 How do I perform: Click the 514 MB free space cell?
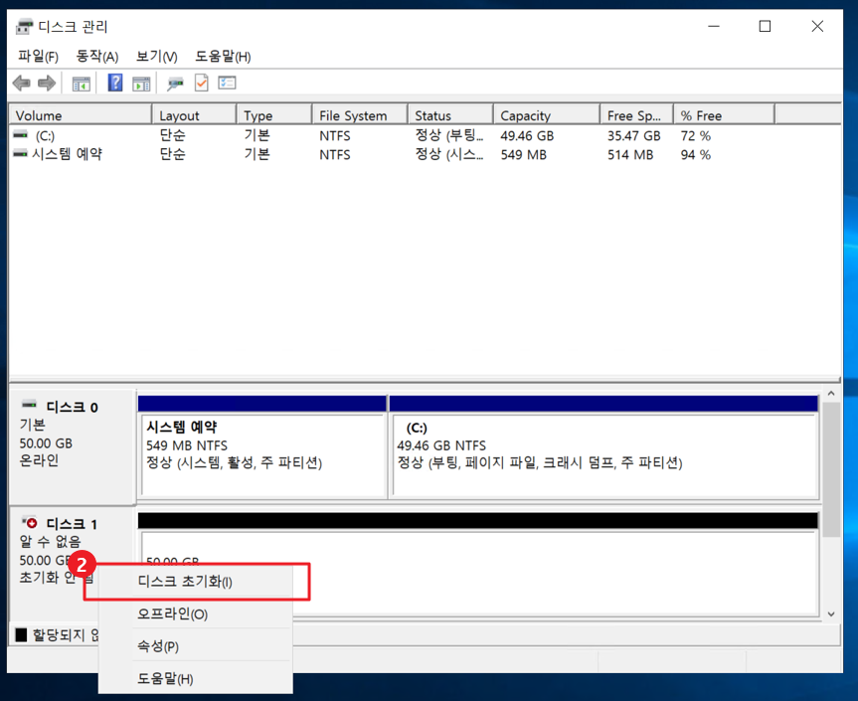630,155
